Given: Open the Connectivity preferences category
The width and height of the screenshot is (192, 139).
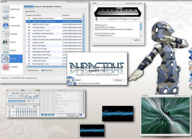Looking at the screenshot, I should pos(12,26).
